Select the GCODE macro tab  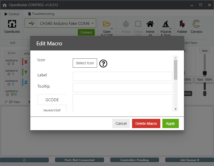52,100
